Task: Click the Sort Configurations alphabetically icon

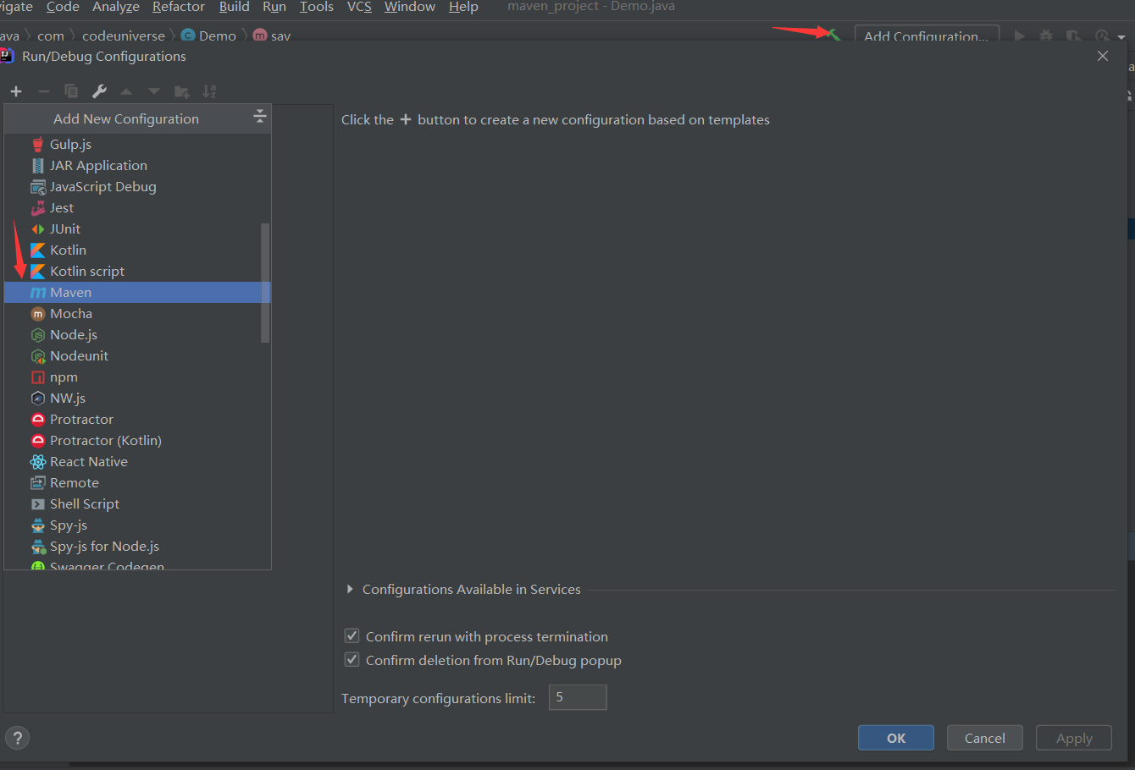Action: (209, 91)
